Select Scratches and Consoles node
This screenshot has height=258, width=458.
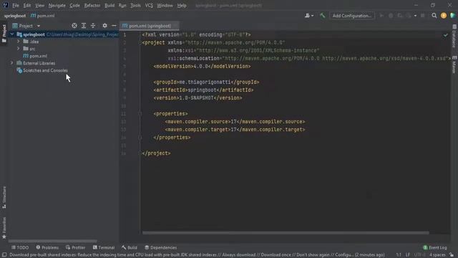tap(42, 70)
